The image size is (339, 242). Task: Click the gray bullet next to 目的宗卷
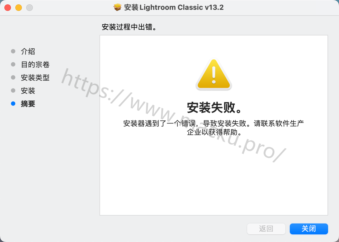[x=13, y=64]
